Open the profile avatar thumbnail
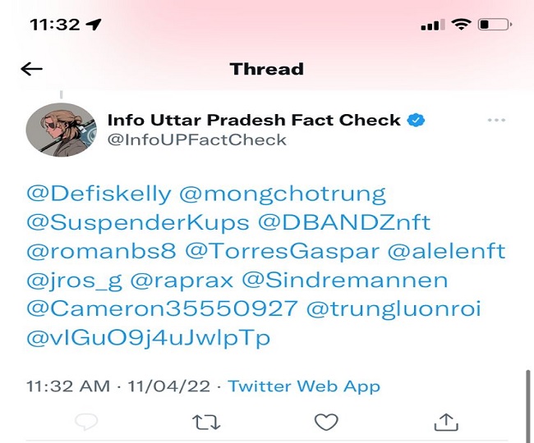This screenshot has width=534, height=443. coord(60,130)
